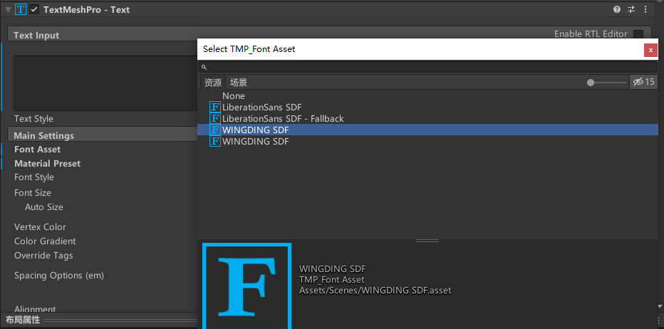Image resolution: width=664 pixels, height=329 pixels.
Task: Click the preview panel splitter handle
Action: [x=427, y=241]
